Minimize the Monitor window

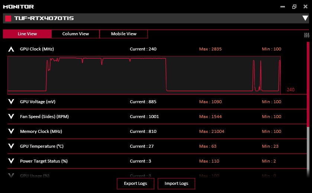[x=283, y=7]
